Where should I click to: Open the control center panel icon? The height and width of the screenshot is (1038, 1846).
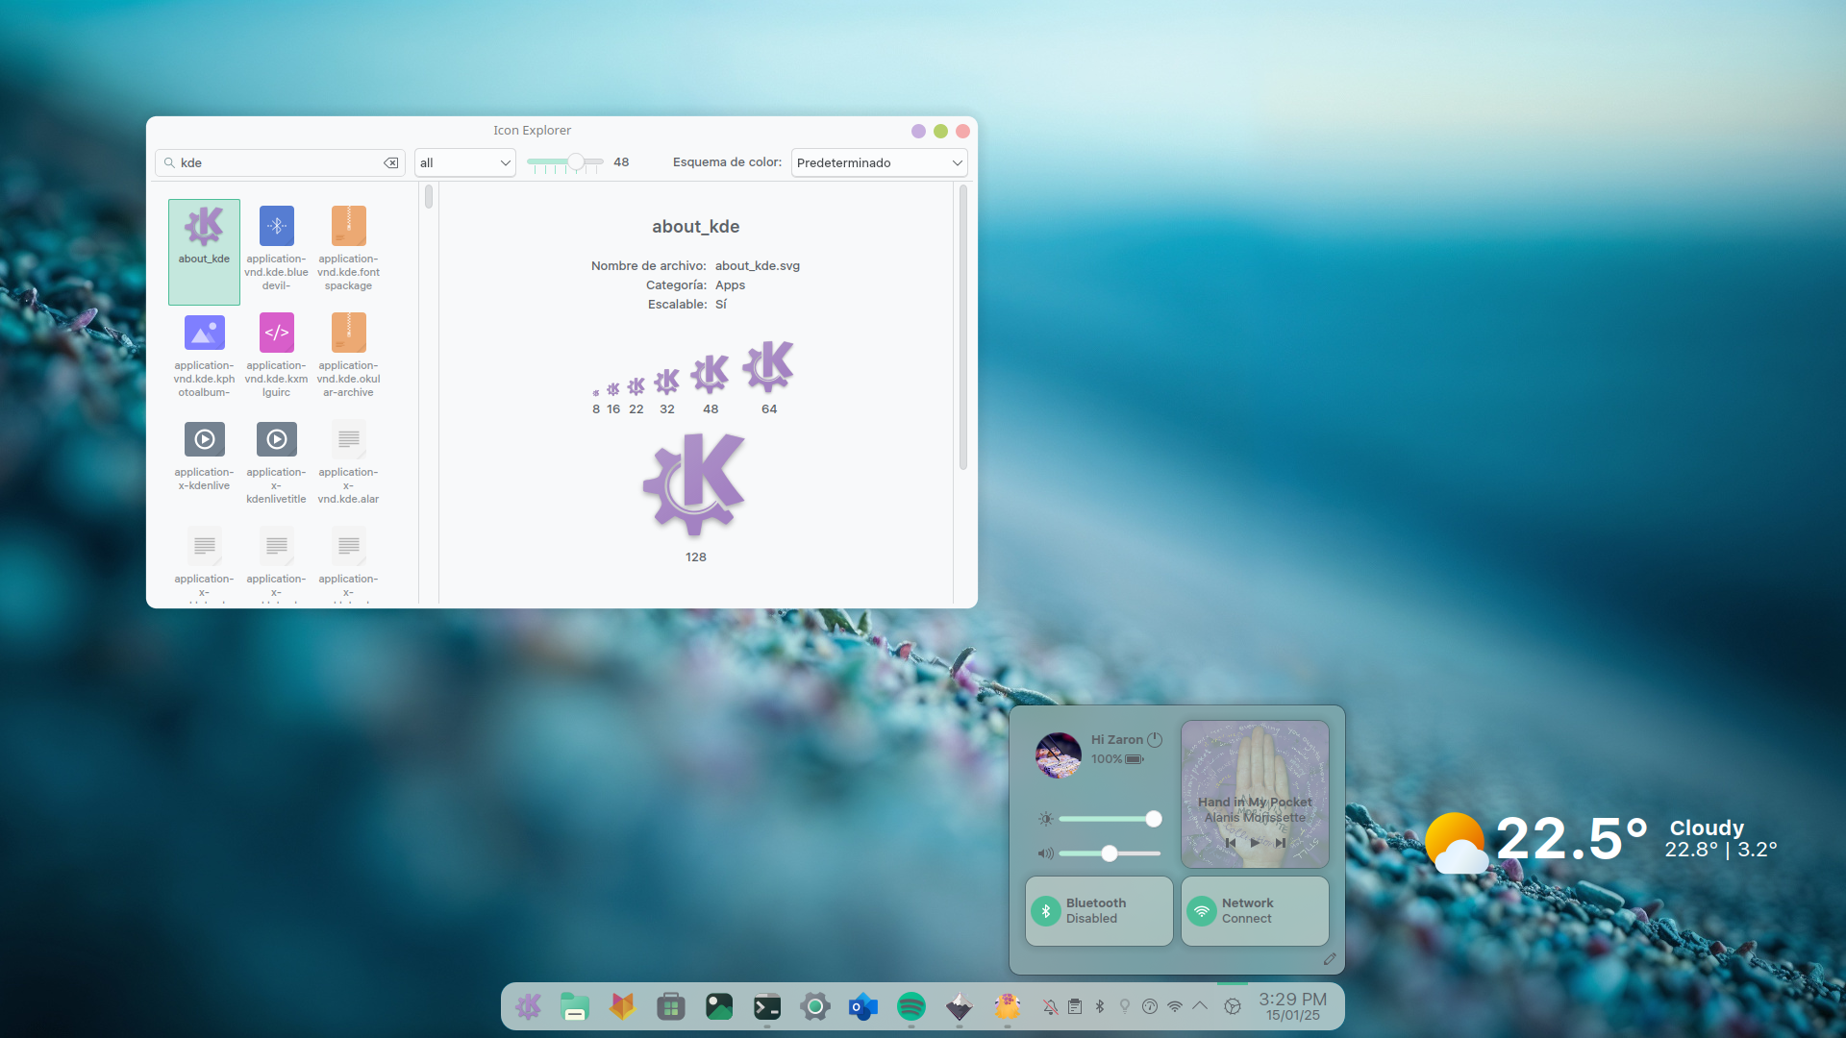tap(1233, 1006)
